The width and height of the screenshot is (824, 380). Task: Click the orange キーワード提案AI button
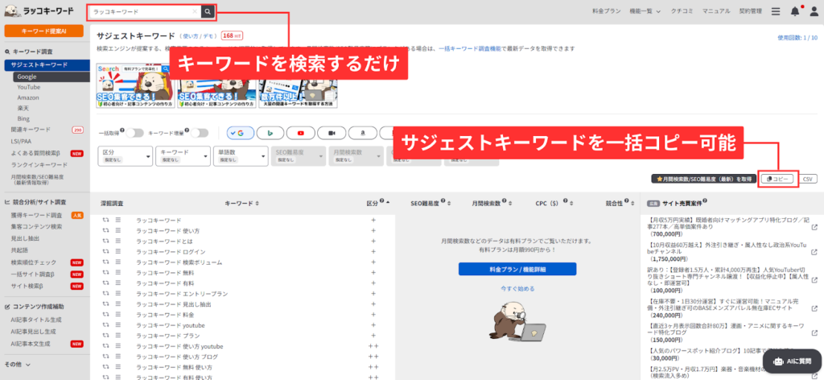[x=43, y=31]
